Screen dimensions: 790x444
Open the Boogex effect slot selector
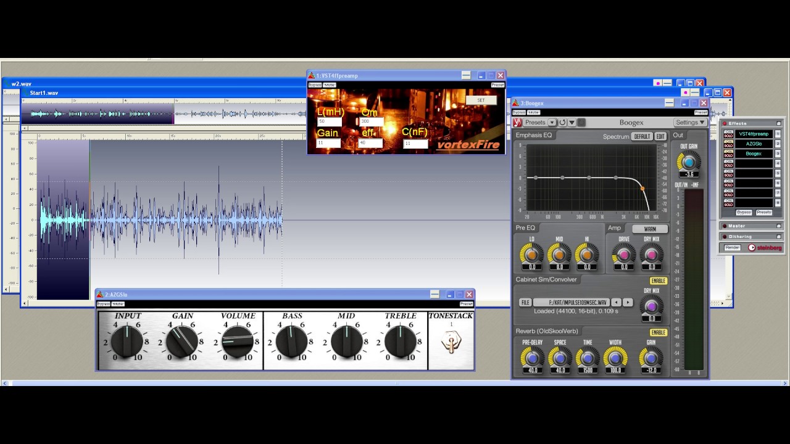pyautogui.click(x=754, y=154)
